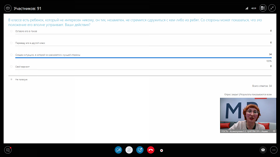Click the layout view picker icon

click(263, 7)
